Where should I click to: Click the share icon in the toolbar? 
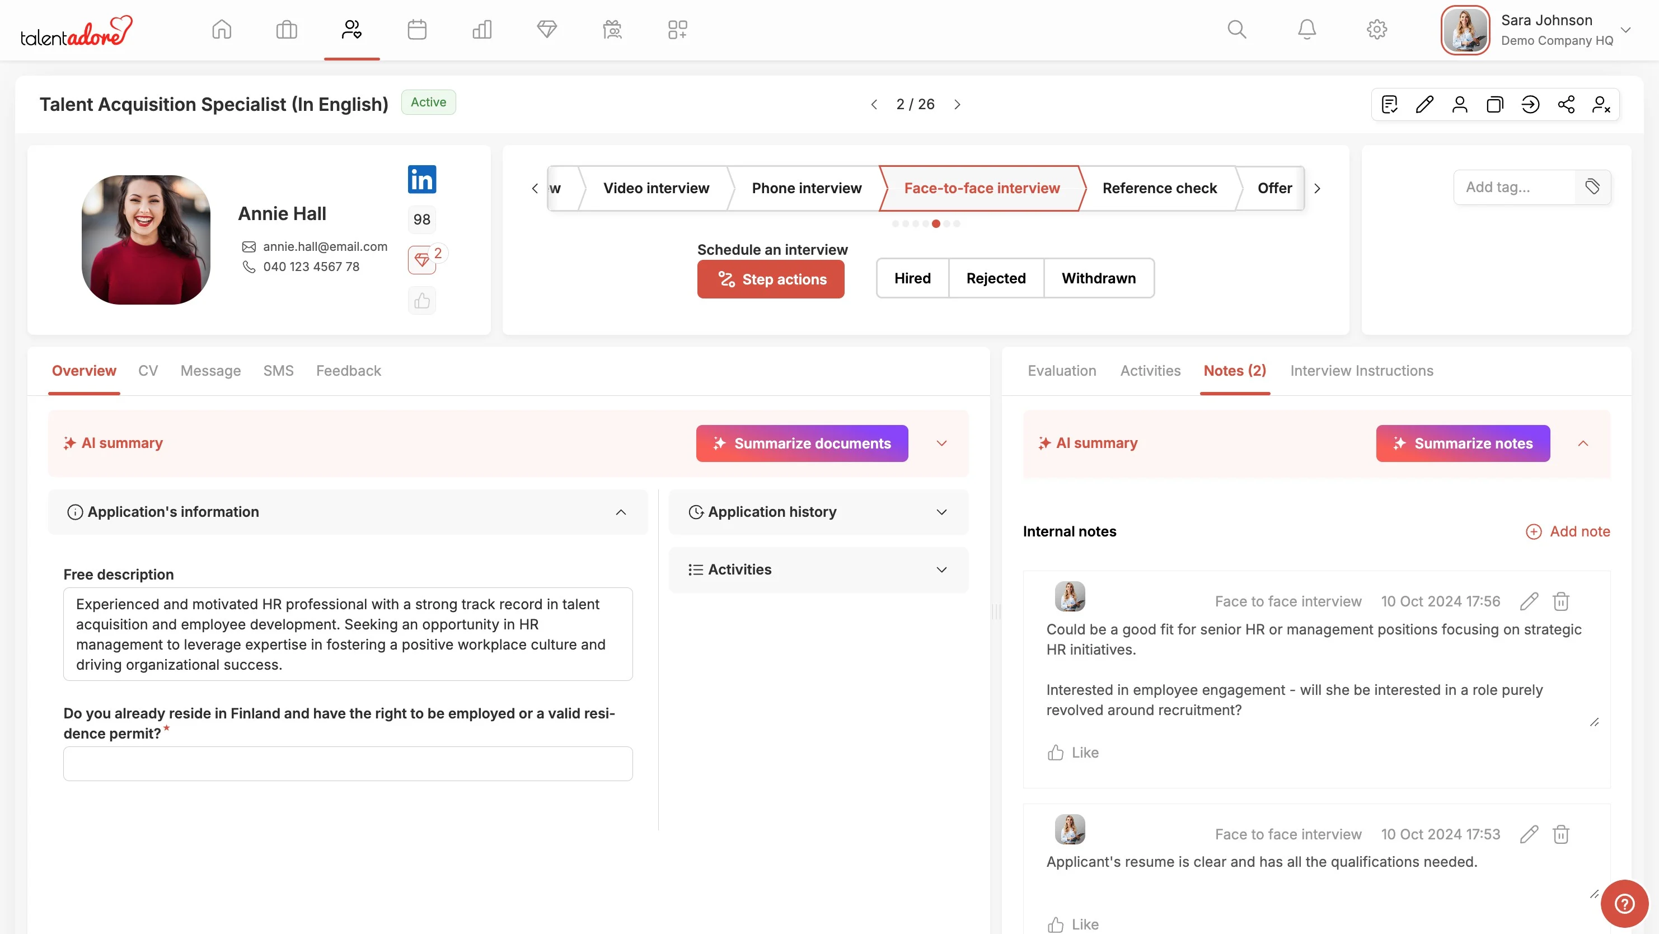click(x=1566, y=104)
